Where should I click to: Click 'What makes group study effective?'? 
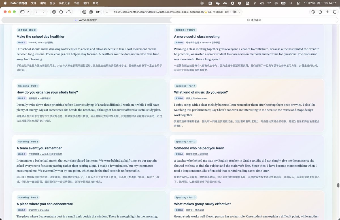(x=203, y=204)
